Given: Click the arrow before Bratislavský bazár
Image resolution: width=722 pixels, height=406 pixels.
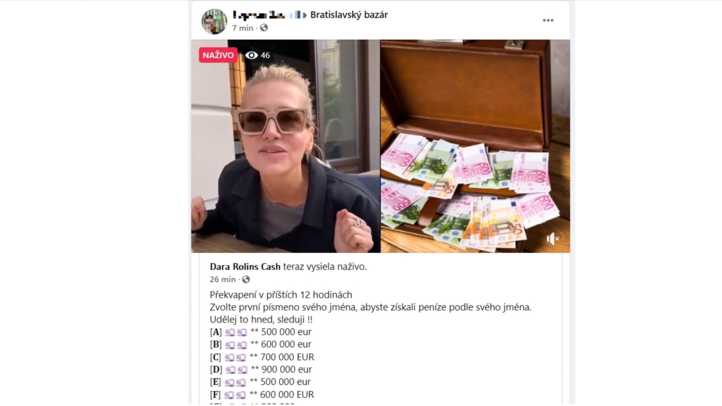Looking at the screenshot, I should (x=306, y=15).
